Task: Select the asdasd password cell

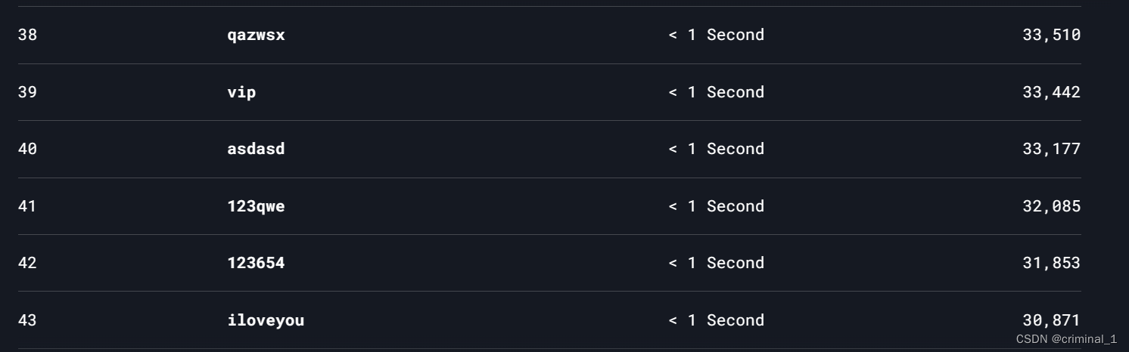Action: pos(256,149)
